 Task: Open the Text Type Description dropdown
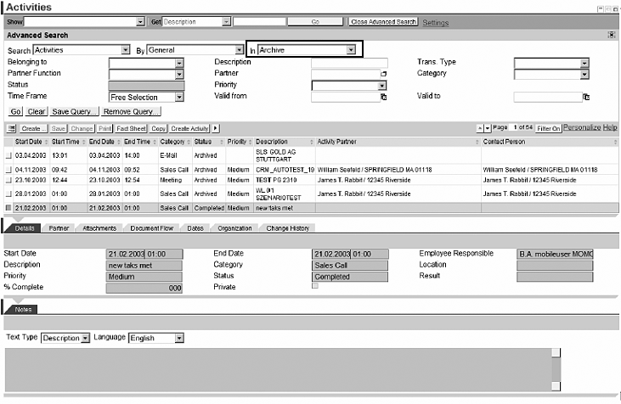click(85, 338)
